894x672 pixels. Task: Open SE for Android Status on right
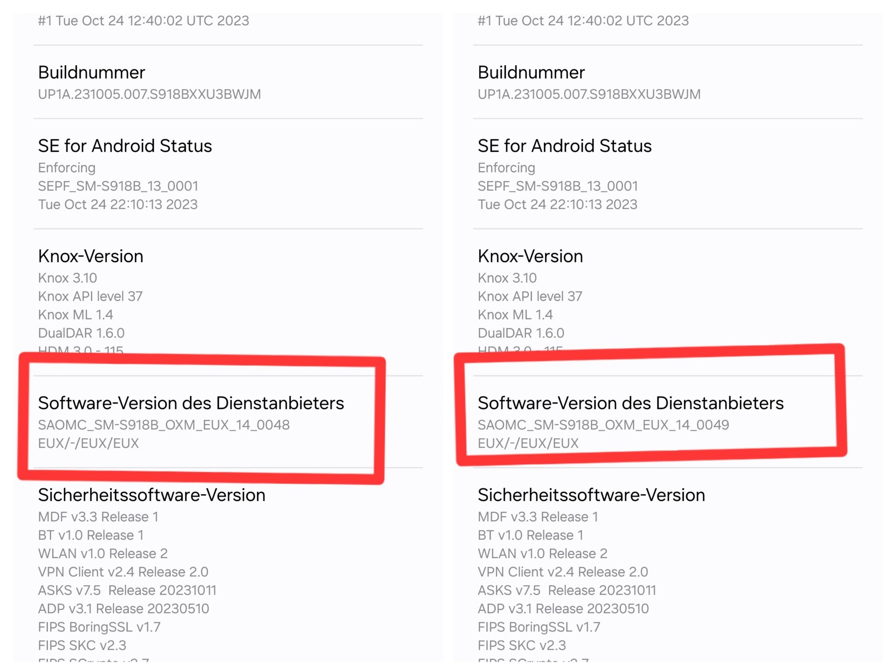[564, 146]
